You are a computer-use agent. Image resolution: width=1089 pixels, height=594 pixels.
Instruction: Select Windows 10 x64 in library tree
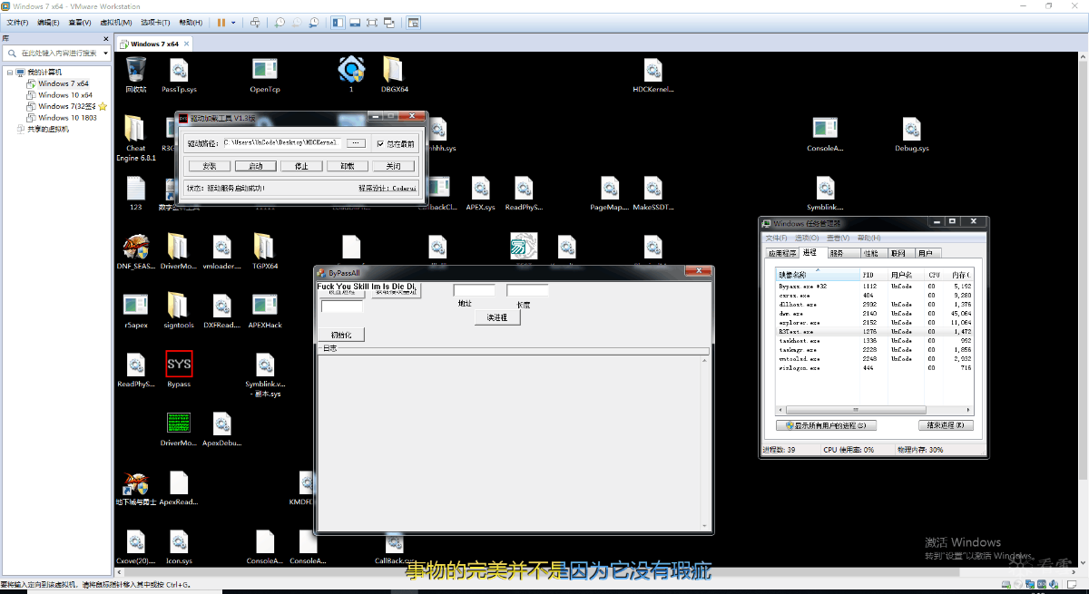tap(64, 94)
